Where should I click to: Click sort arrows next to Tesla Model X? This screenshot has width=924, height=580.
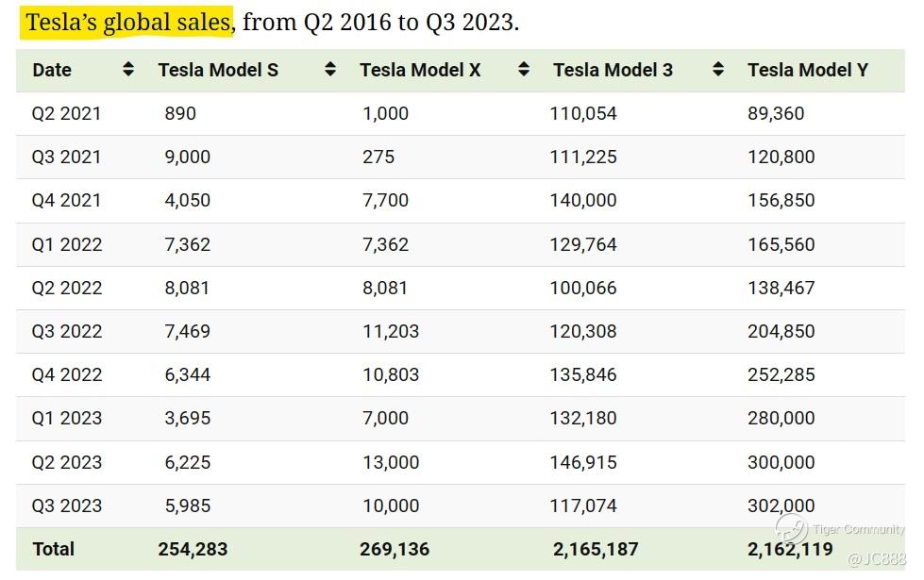pos(525,69)
